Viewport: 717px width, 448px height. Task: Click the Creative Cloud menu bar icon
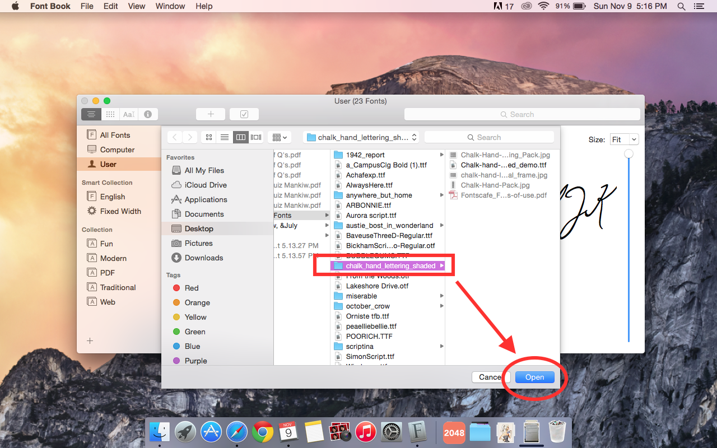525,6
